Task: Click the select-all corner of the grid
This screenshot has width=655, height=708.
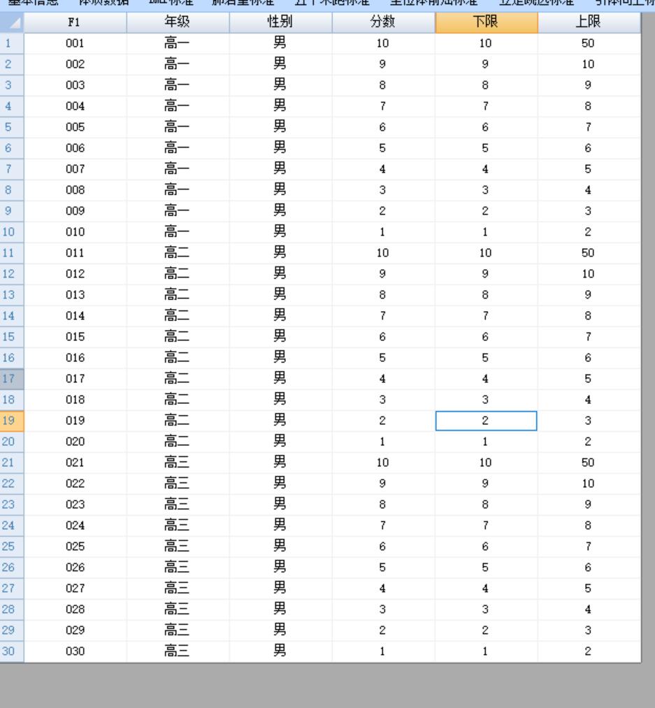Action: pos(12,22)
